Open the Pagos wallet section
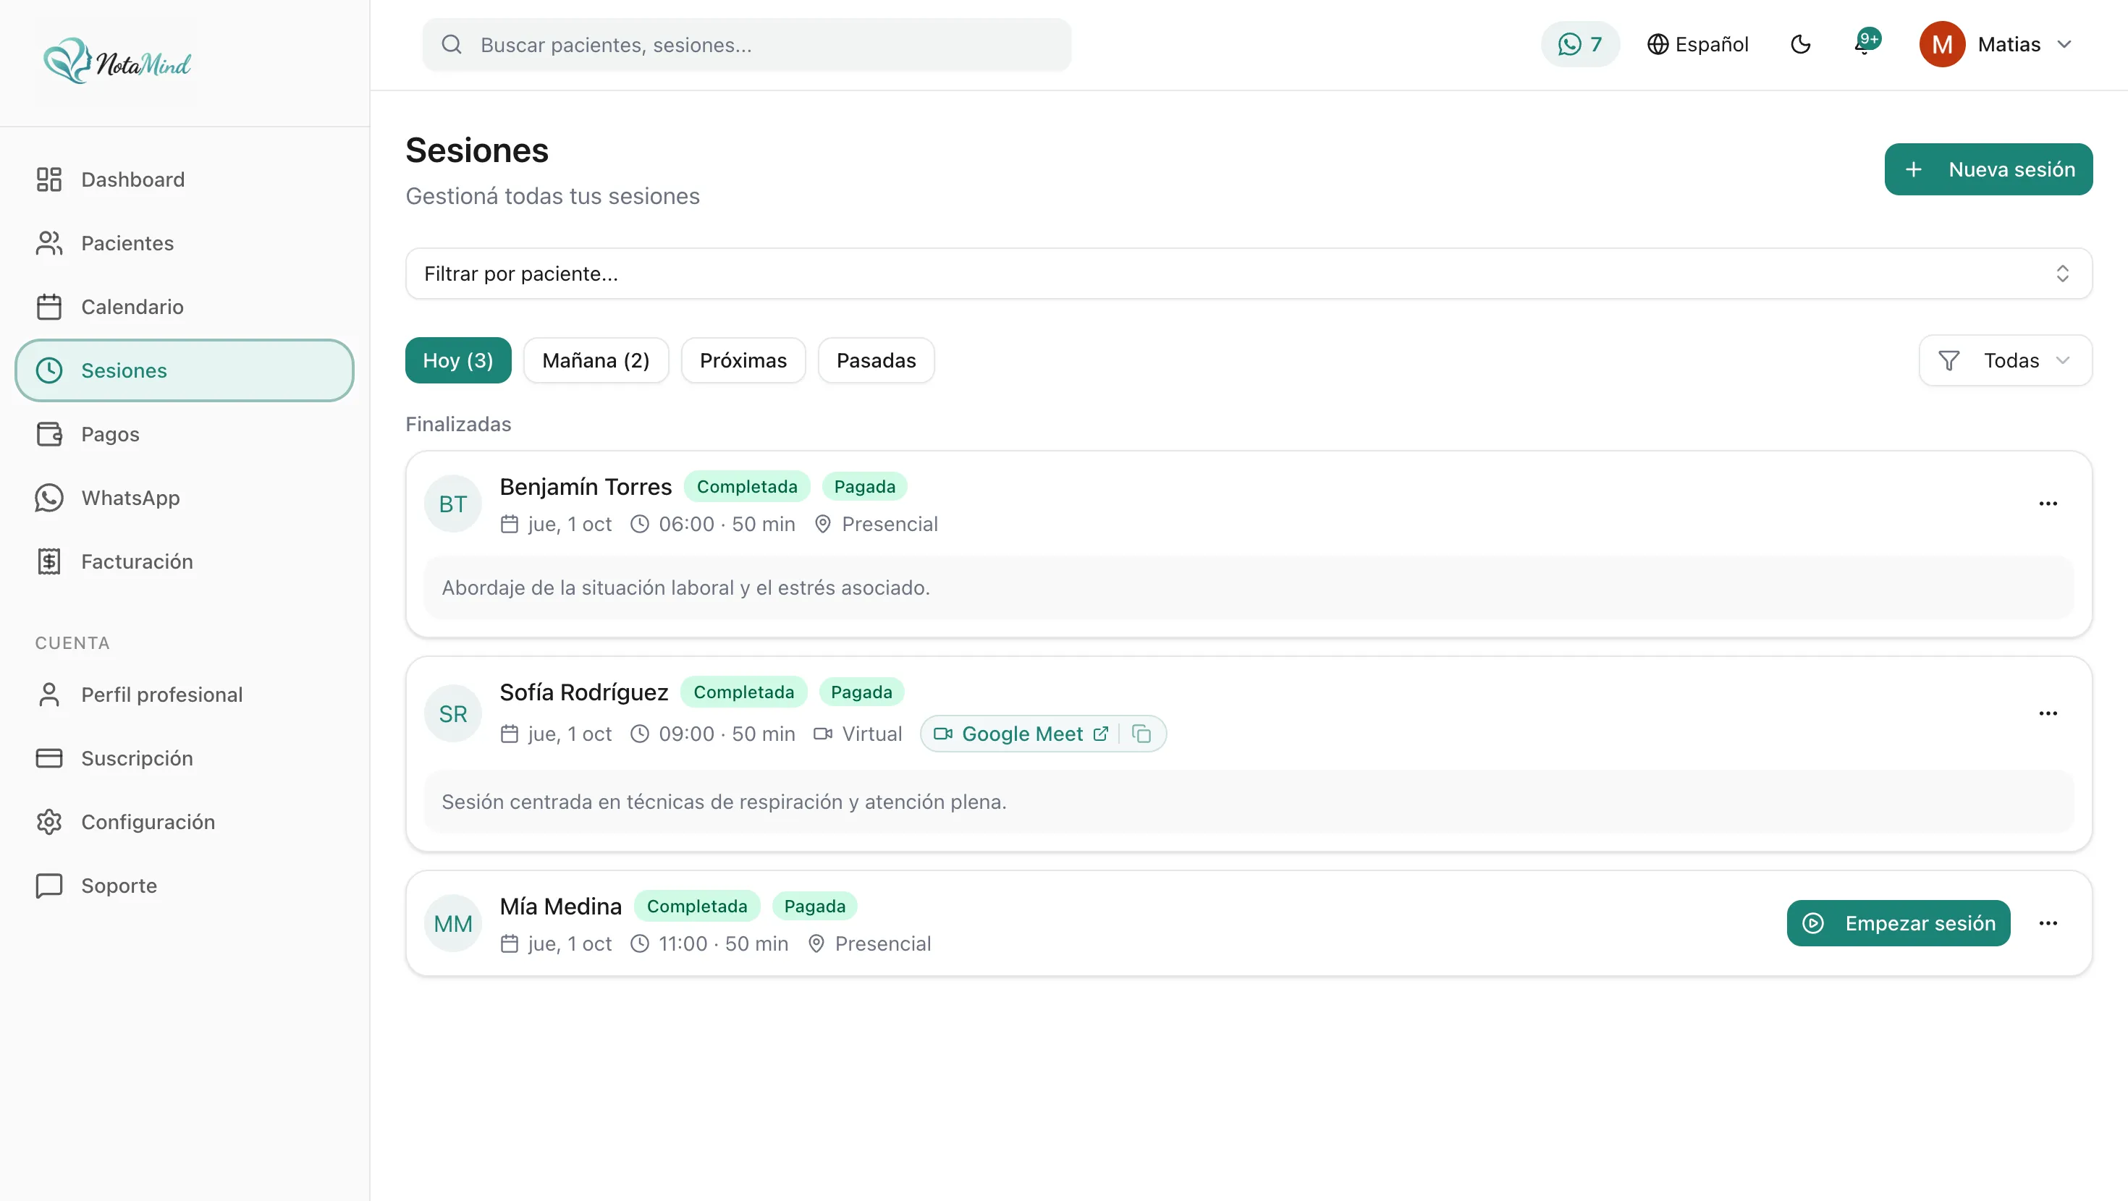Screen dimensions: 2128x1201 click(185, 433)
